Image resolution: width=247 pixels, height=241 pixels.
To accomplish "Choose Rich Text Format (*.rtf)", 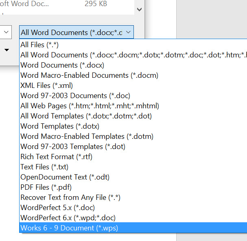I will point(133,157).
